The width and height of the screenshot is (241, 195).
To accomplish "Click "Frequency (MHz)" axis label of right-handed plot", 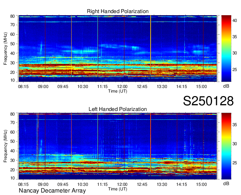I will click(x=5, y=48).
